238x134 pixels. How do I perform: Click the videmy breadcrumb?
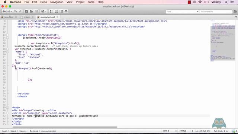[23, 131]
